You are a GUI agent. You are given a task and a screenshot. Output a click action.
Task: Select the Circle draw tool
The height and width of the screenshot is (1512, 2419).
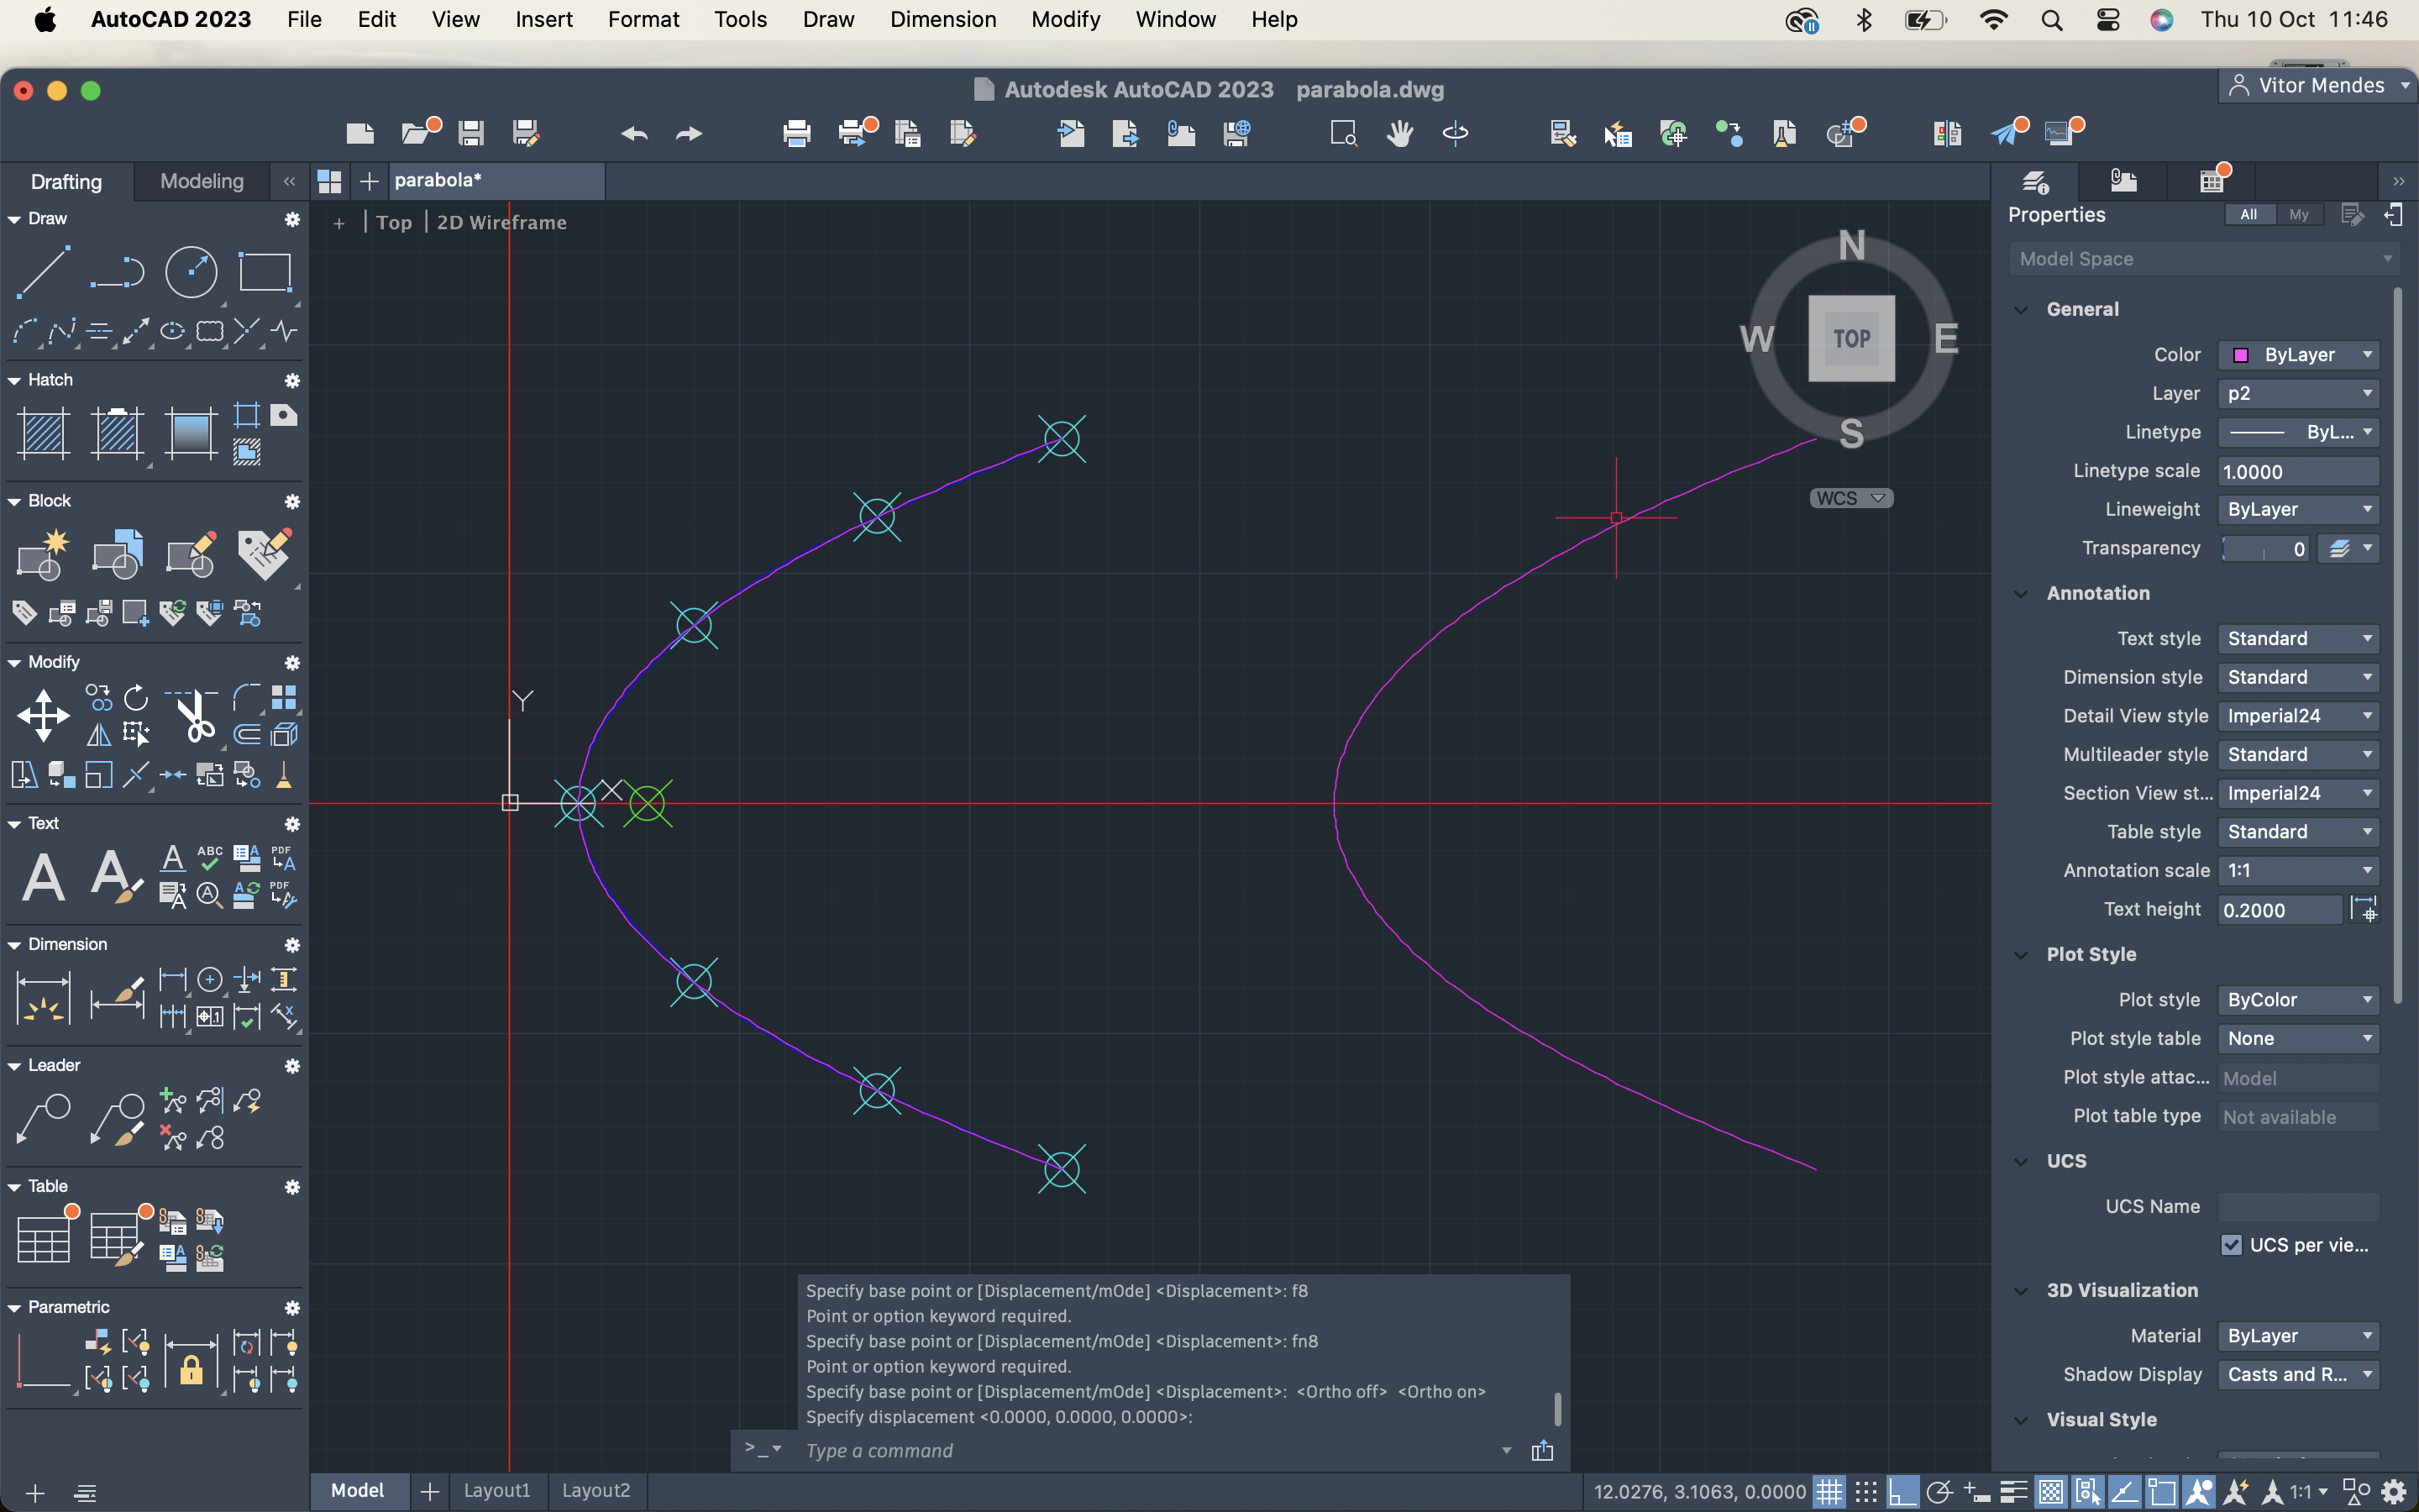[x=190, y=272]
